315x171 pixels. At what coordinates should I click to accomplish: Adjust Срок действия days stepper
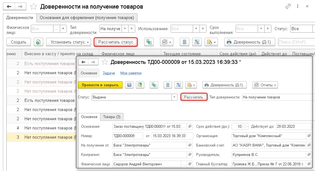point(245,126)
